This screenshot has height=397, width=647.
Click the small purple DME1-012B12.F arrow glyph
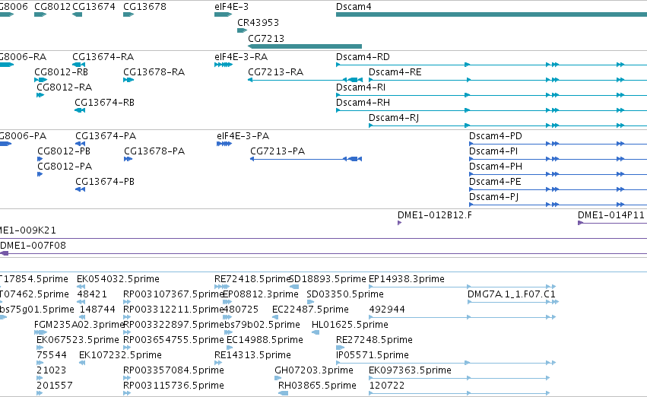[x=399, y=223]
